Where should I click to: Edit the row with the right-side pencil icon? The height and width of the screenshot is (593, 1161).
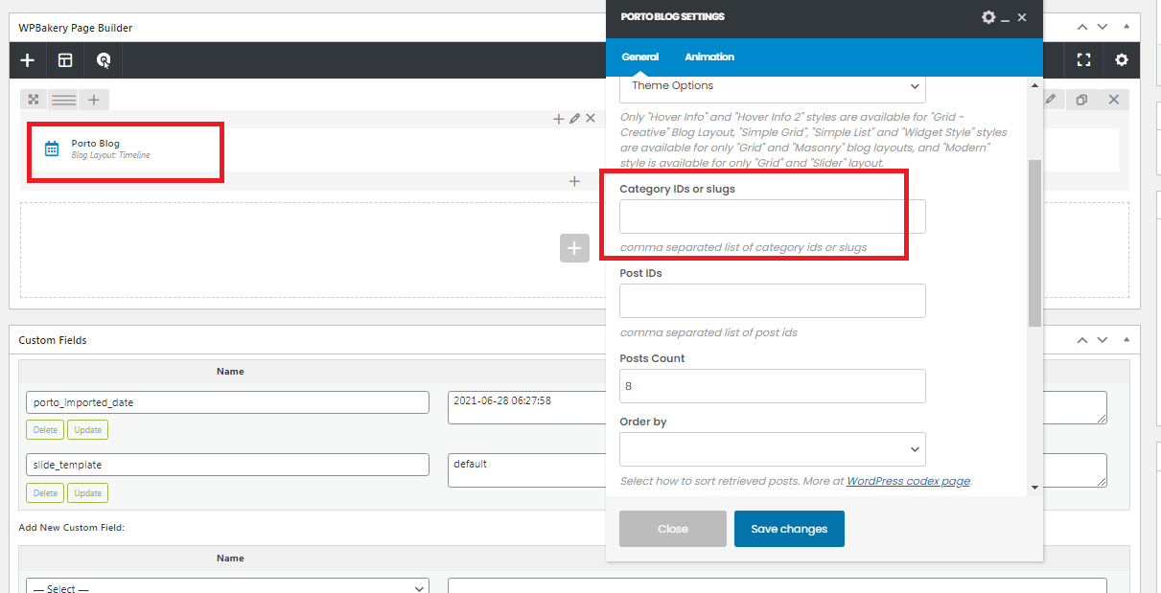pos(1051,100)
